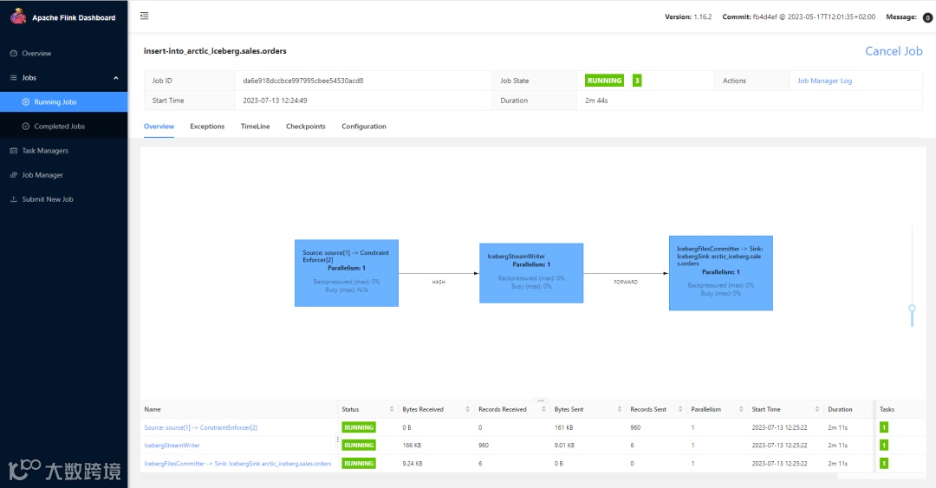Open Job Manager in the sidebar

pos(42,175)
